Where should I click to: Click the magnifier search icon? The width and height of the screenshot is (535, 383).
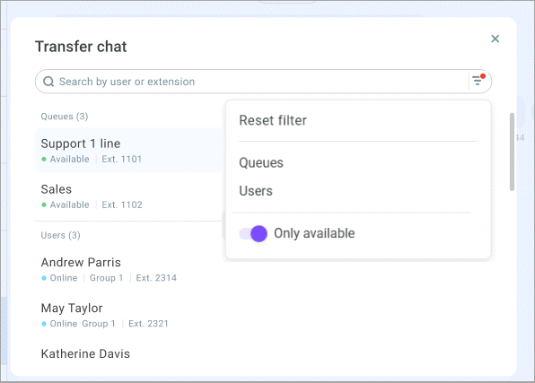[x=48, y=82]
